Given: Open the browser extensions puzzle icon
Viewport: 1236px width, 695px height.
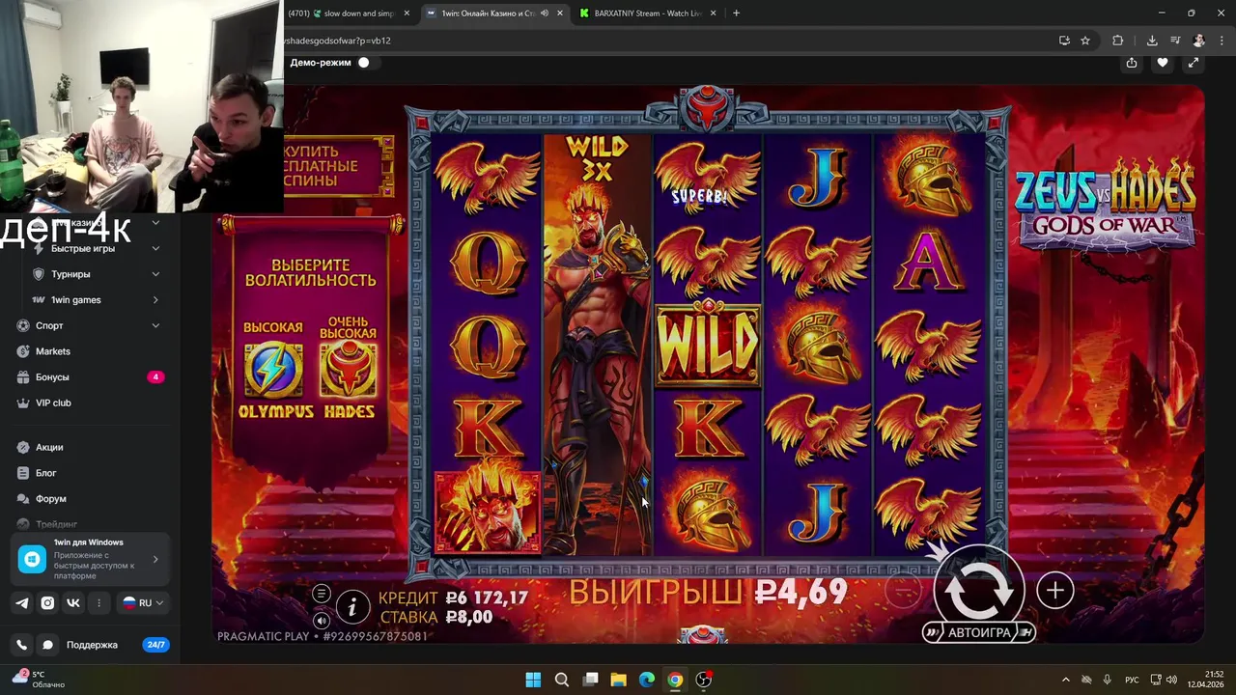Looking at the screenshot, I should [x=1118, y=41].
